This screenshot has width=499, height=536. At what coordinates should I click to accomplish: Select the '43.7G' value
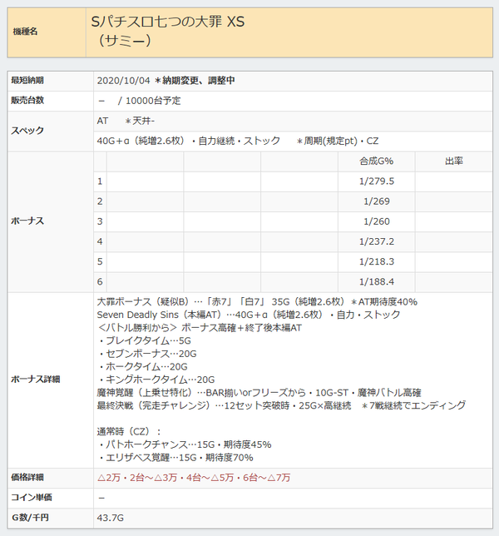tap(111, 519)
